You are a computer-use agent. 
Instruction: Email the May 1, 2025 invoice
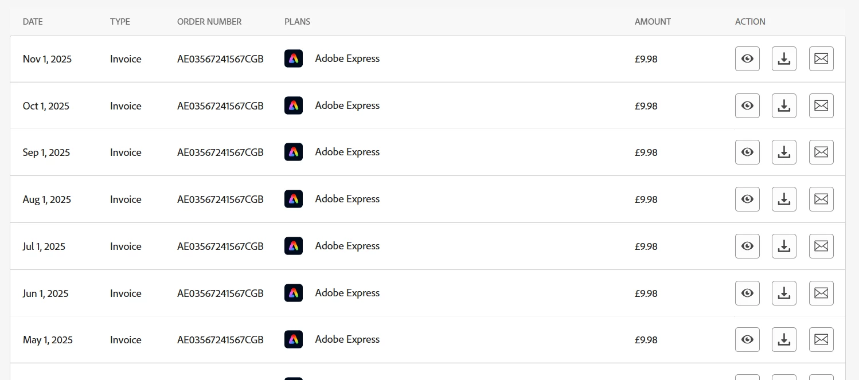point(821,340)
